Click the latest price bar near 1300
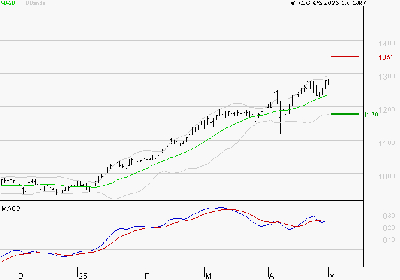 327,82
